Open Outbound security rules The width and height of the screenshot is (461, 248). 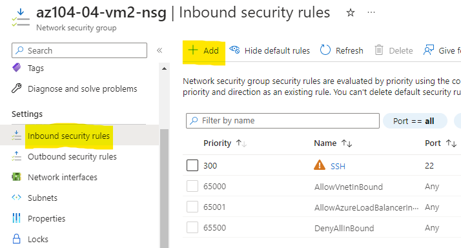click(x=72, y=156)
